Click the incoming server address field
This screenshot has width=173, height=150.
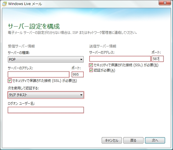click(39, 74)
